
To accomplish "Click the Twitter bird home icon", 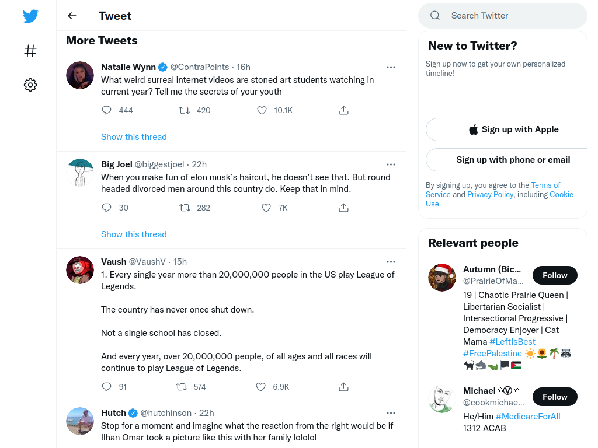I will coord(30,16).
